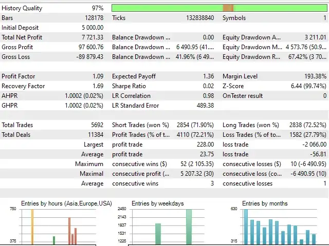
Task: Click Equity Drawdown value 67.42% (3 70...
Action: [x=307, y=57]
